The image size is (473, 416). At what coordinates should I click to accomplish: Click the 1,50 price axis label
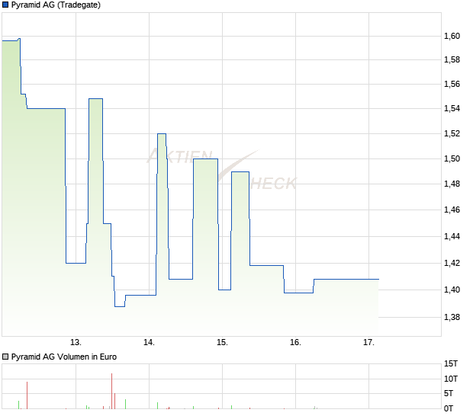point(452,158)
